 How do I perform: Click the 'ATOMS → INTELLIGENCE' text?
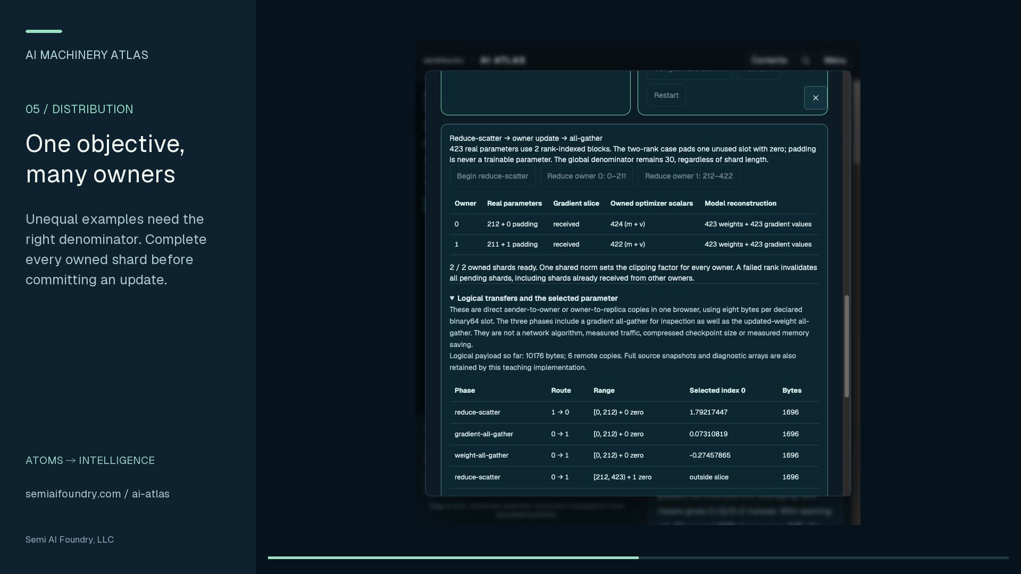coord(90,461)
